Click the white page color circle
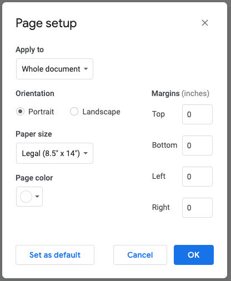Screen dimensions: 231x281 click(26, 197)
